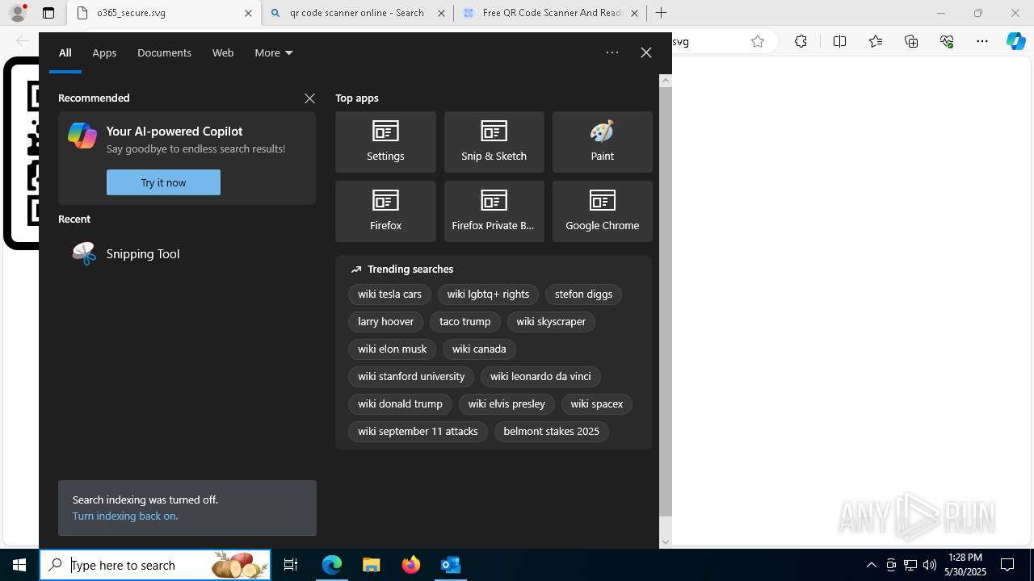Screen dimensions: 1034x581
Task: Expand the More filter dropdown
Action: pos(274,53)
